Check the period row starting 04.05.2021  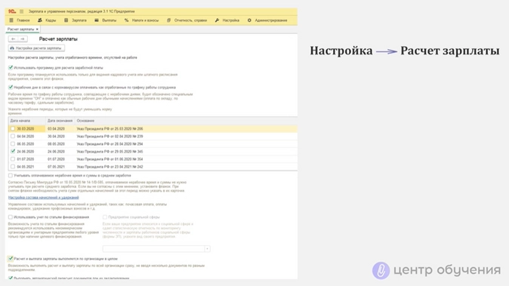click(x=13, y=166)
